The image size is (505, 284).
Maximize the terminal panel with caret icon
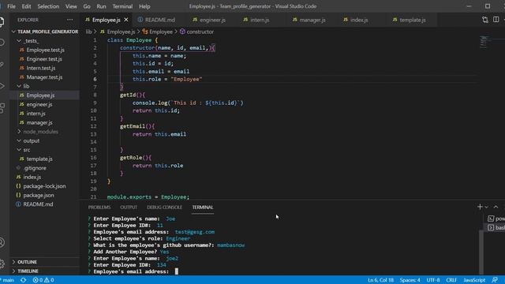[x=496, y=207]
